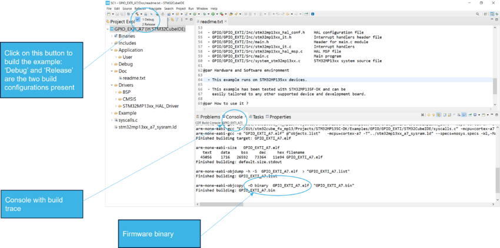Collapse the GPIO_EXTI_A7 project node

108,29
